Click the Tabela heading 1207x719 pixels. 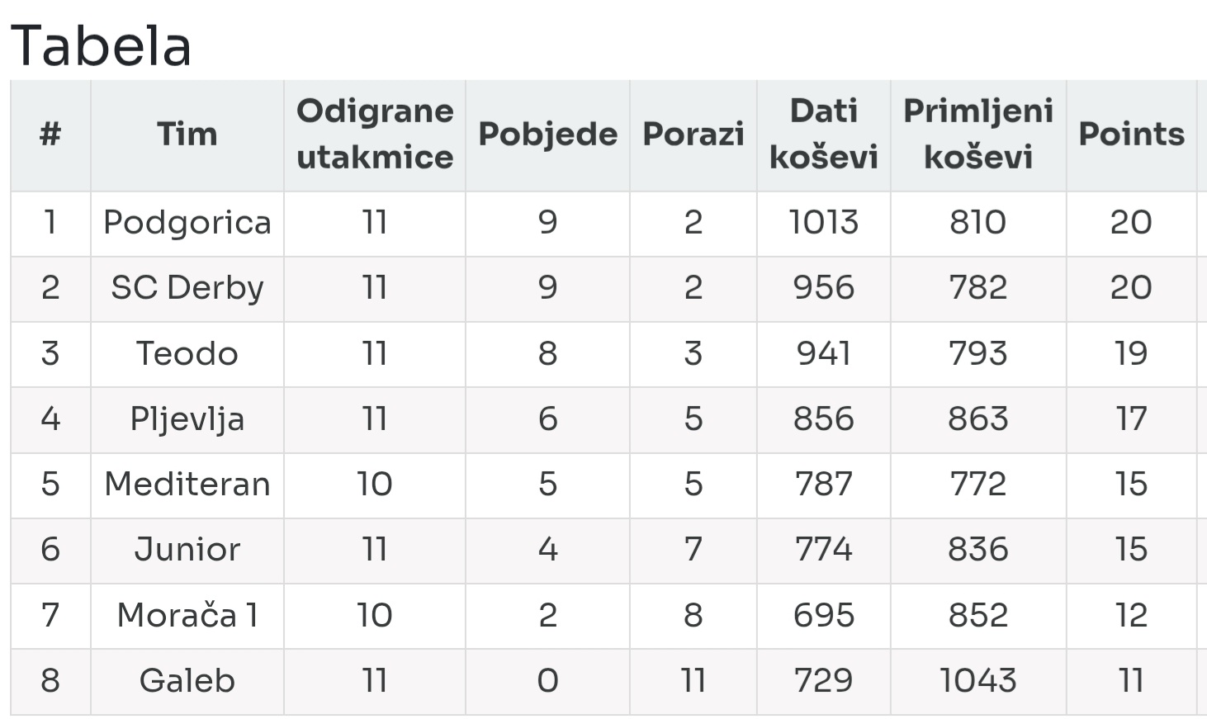coord(101,45)
